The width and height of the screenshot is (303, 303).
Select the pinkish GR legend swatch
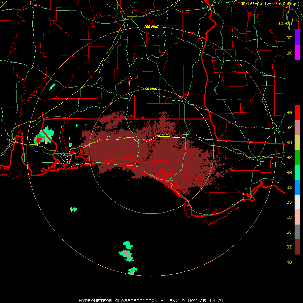(297, 128)
